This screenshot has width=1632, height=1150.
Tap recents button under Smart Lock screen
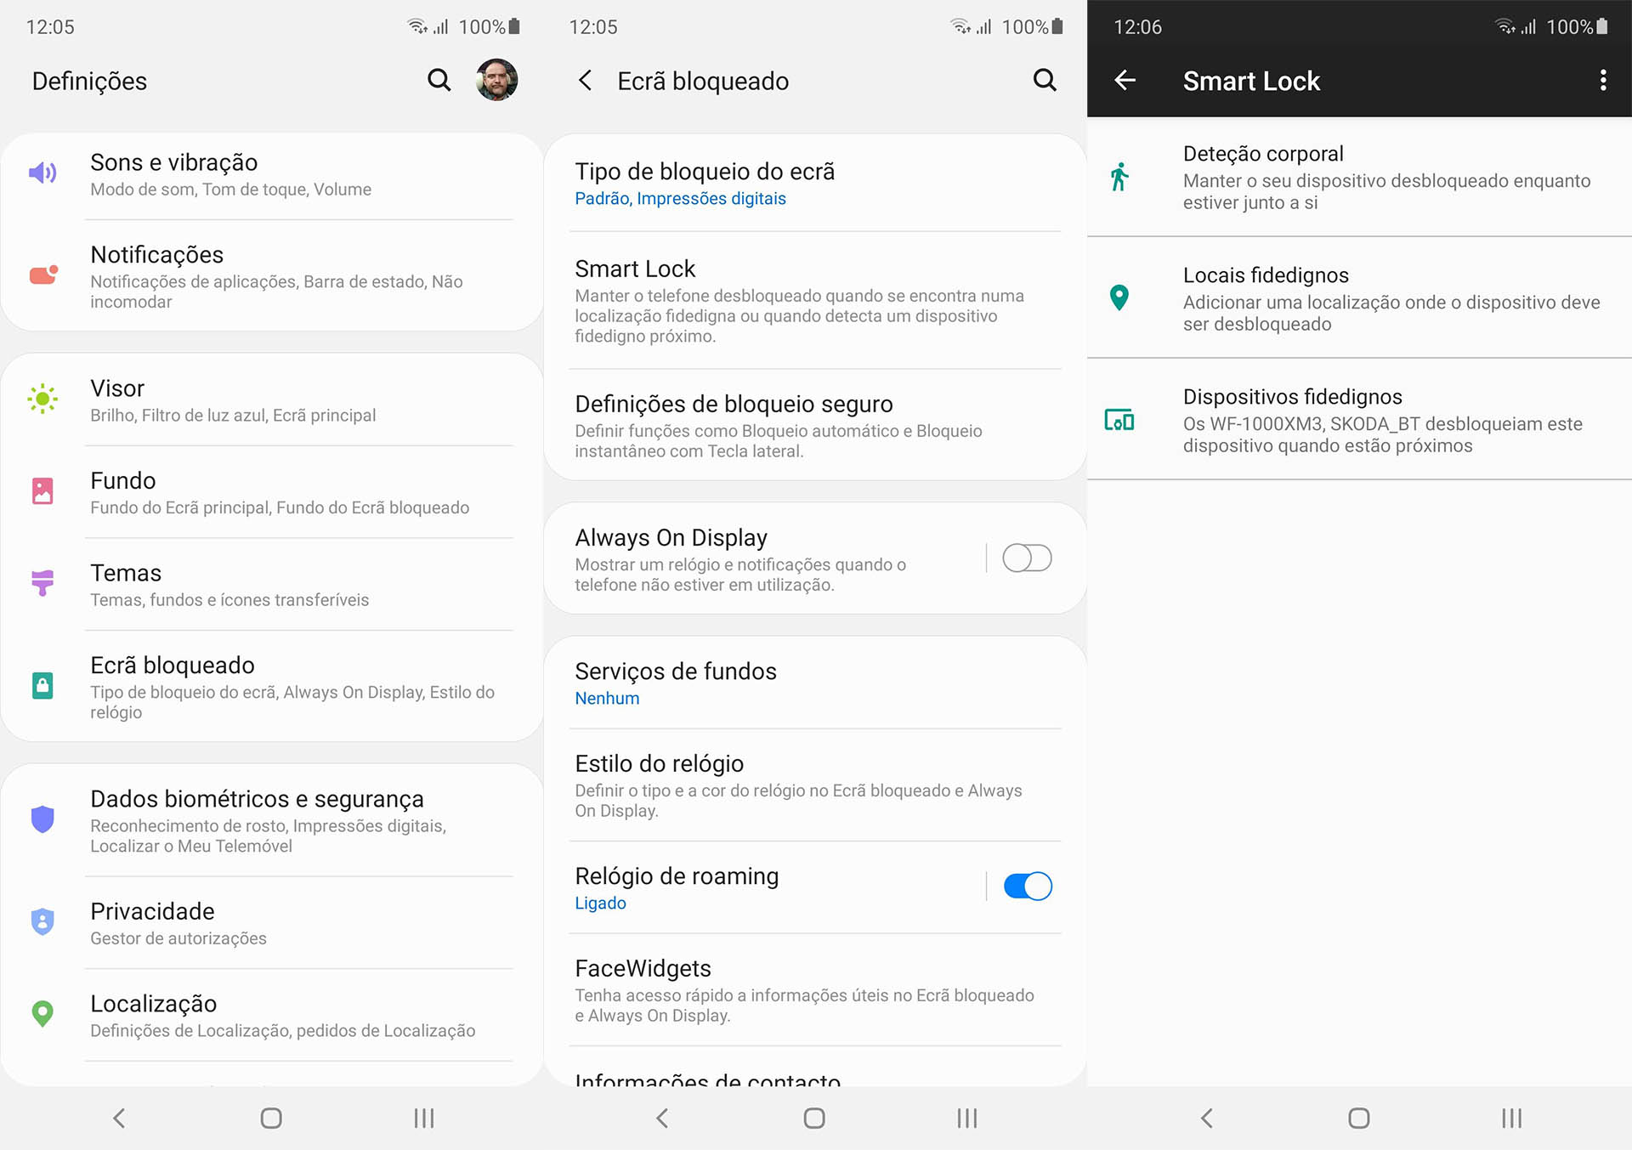tap(1511, 1118)
